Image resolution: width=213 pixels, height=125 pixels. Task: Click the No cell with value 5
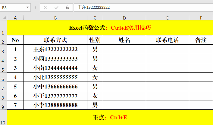(15, 87)
